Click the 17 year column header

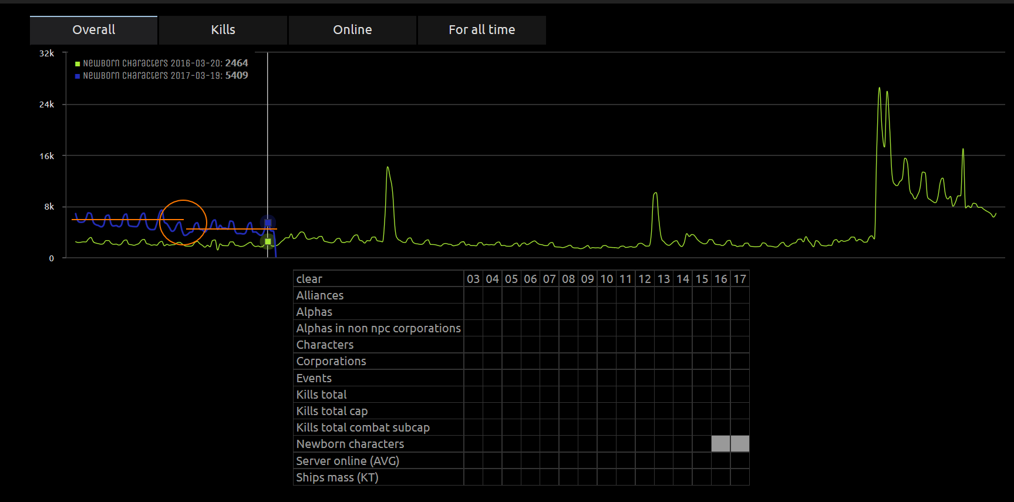(740, 279)
